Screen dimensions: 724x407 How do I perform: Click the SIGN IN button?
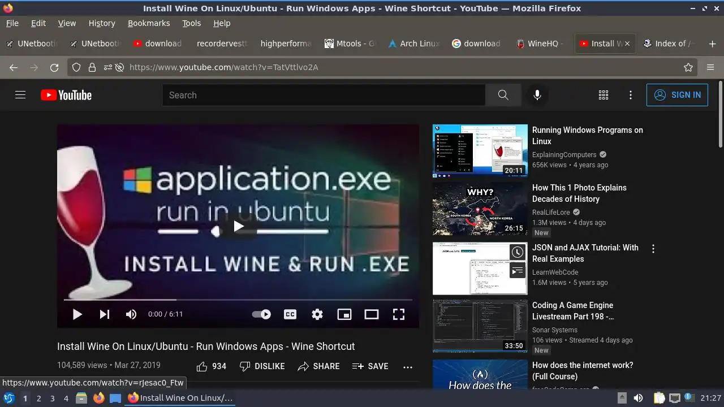[x=677, y=95]
